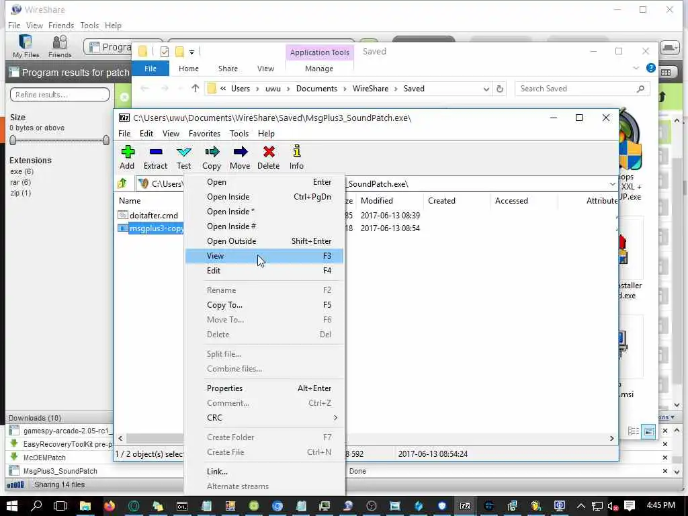
Task: Select Open in the context menu
Action: [264, 182]
